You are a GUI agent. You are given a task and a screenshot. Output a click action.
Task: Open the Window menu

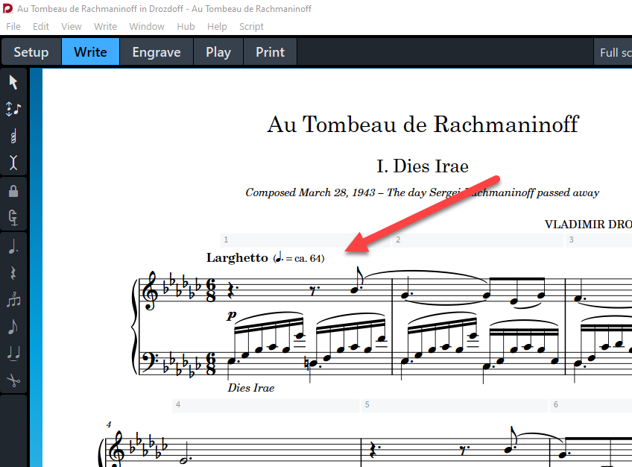[x=147, y=27]
